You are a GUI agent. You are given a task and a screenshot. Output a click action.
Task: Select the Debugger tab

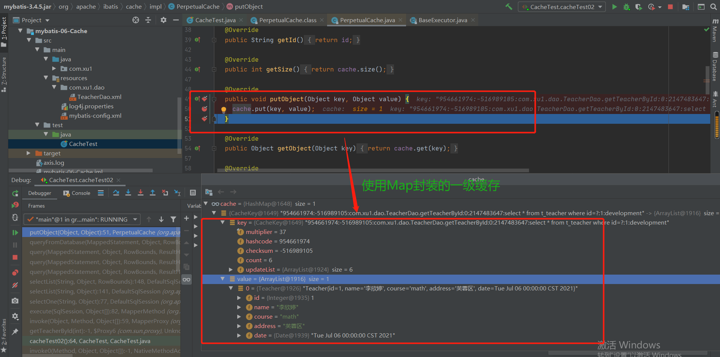39,193
